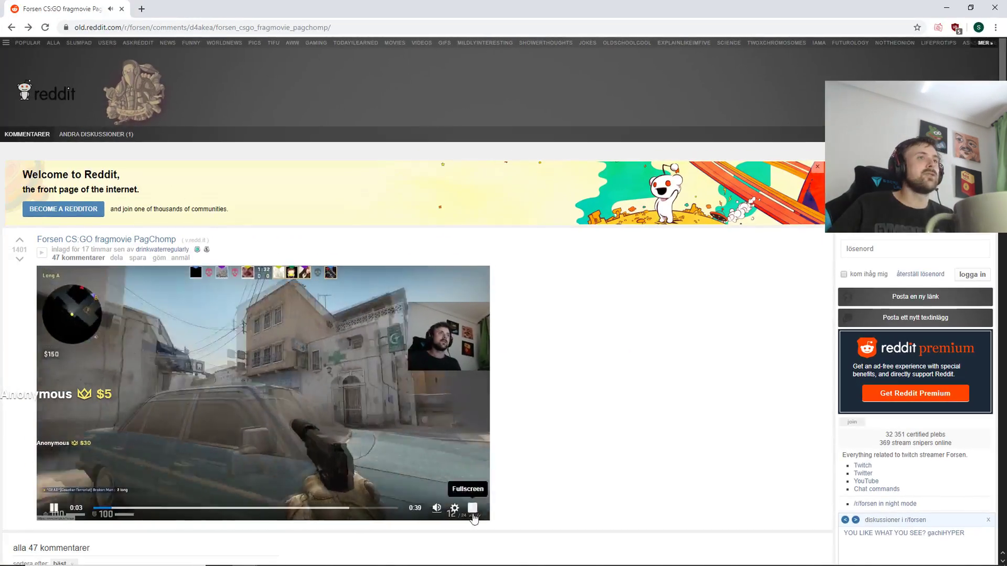Dismiss the Welcome to Reddit banner

tap(818, 167)
